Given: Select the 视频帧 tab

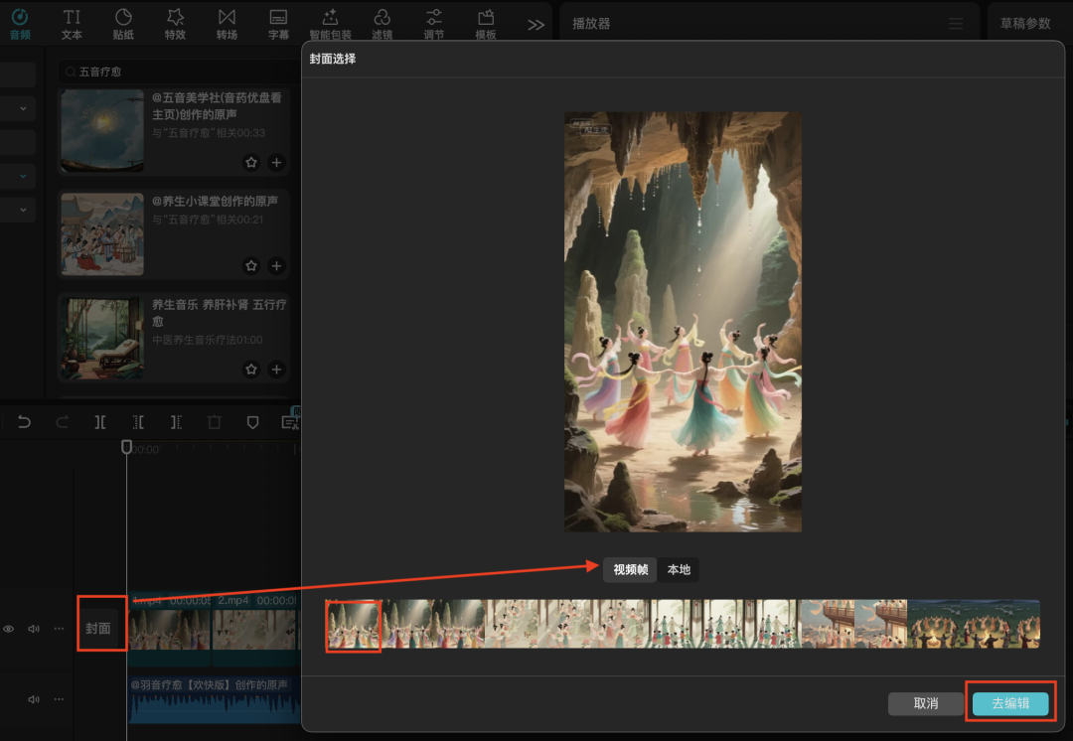Looking at the screenshot, I should tap(630, 569).
